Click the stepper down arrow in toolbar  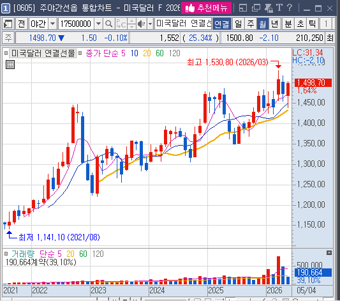click(131, 27)
